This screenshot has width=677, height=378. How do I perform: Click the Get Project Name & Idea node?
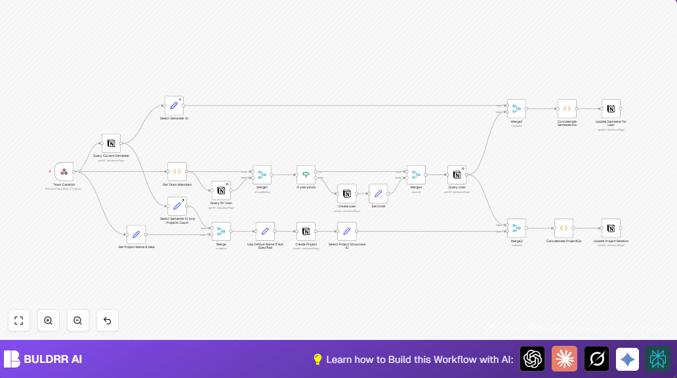(136, 234)
